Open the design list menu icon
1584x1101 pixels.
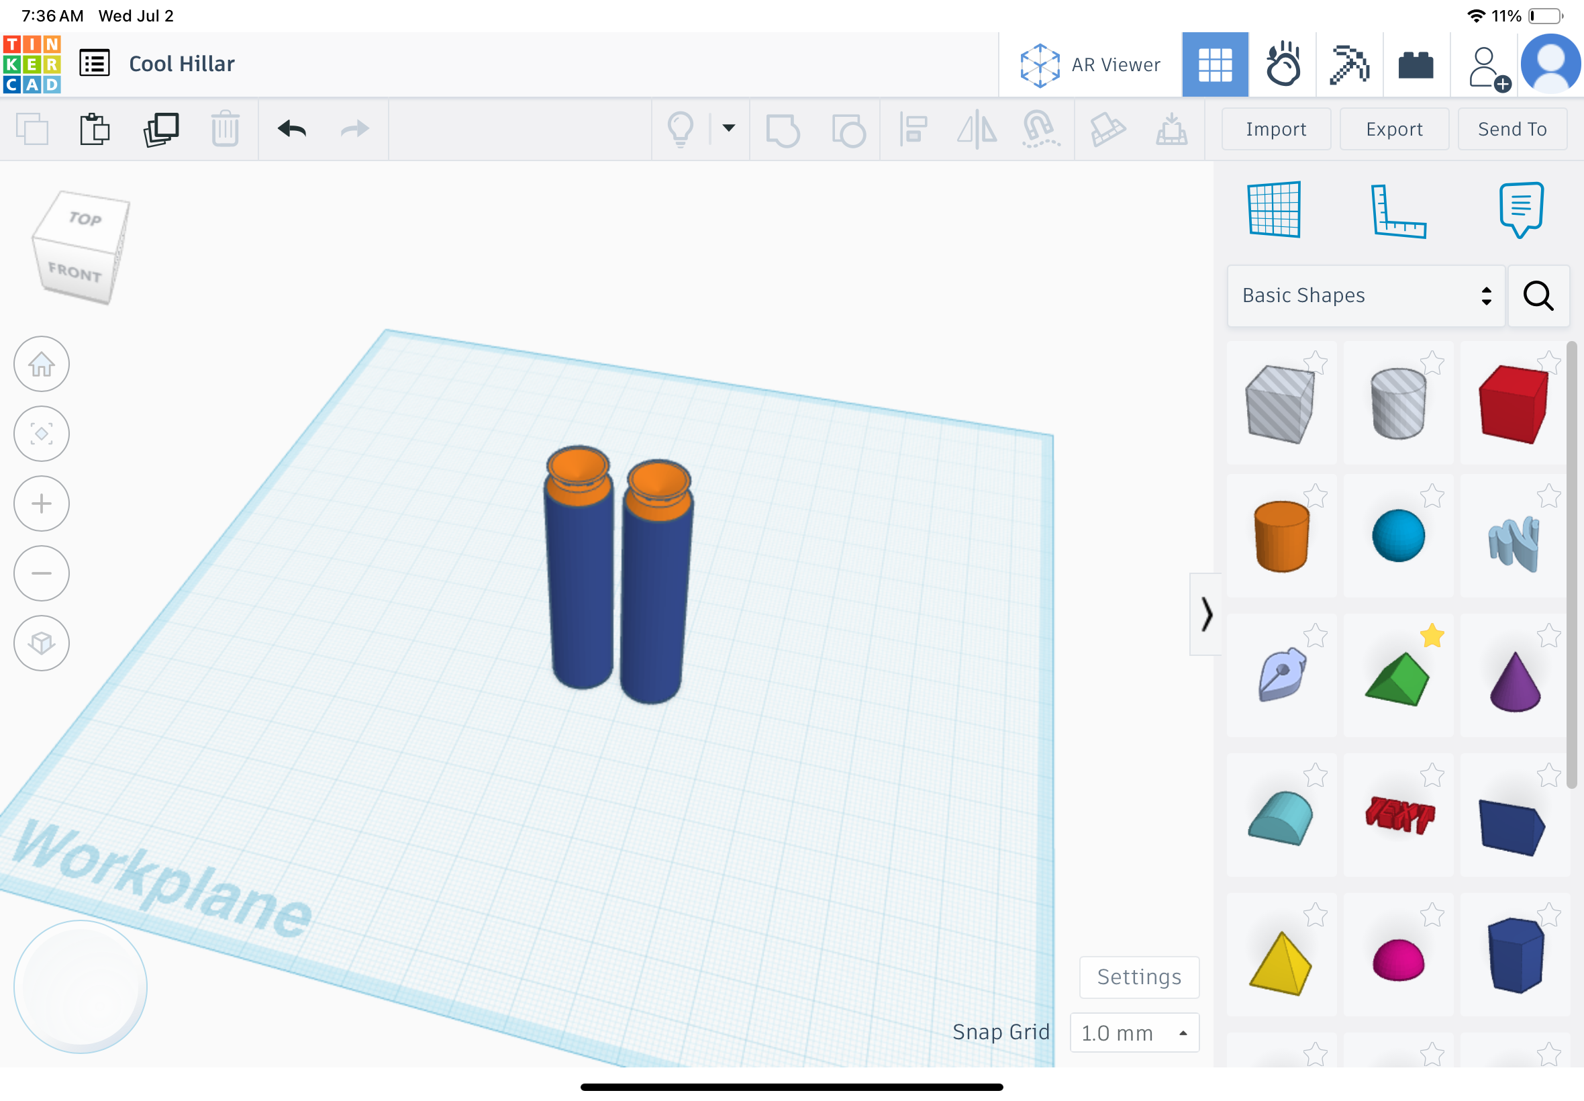coord(95,64)
